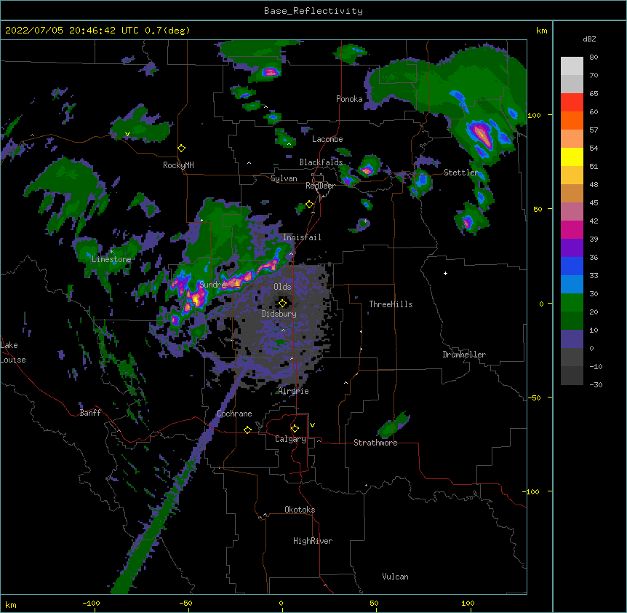Click the Lacombe city label

327,139
